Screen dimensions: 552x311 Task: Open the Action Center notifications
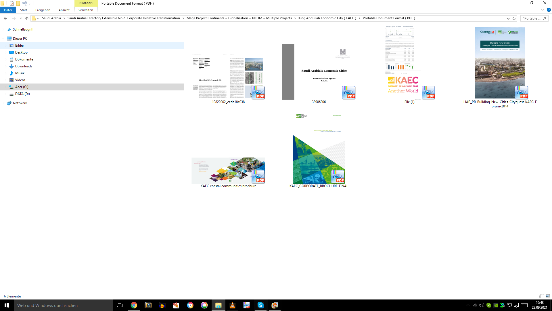pyautogui.click(x=516, y=305)
